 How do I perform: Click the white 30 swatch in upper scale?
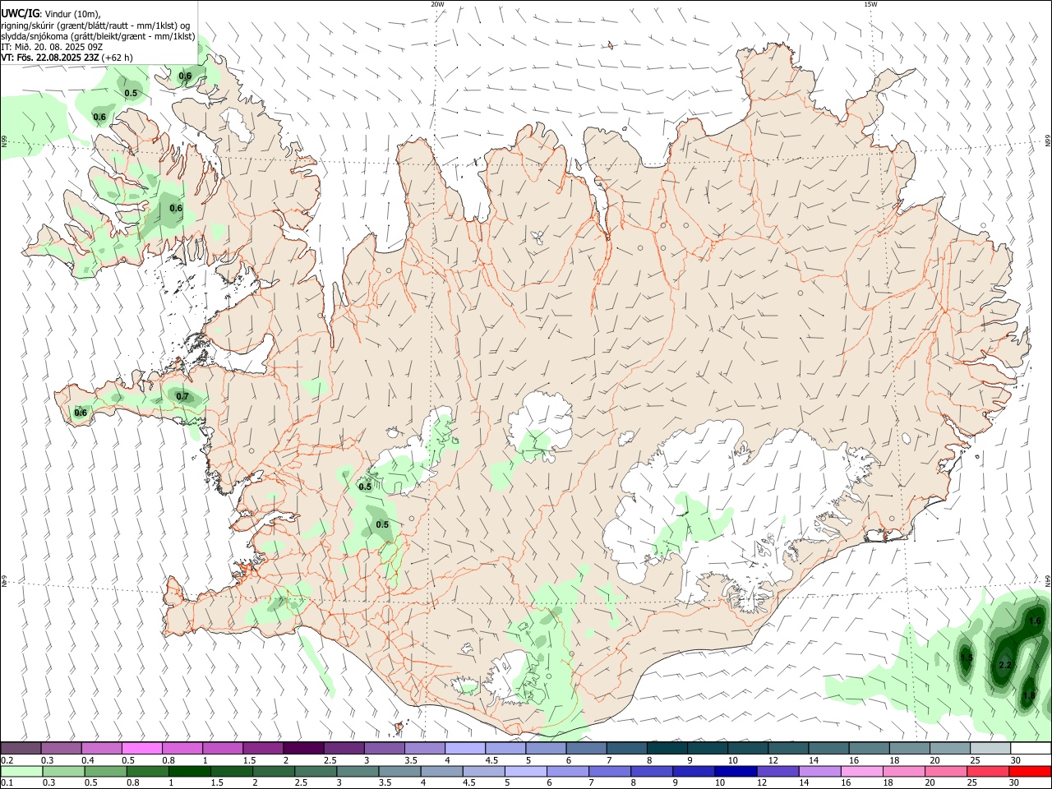[1031, 749]
